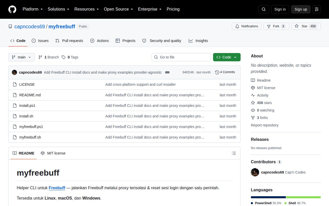Expand commit message ellipsis button
The height and width of the screenshot is (206, 329).
pos(167,72)
